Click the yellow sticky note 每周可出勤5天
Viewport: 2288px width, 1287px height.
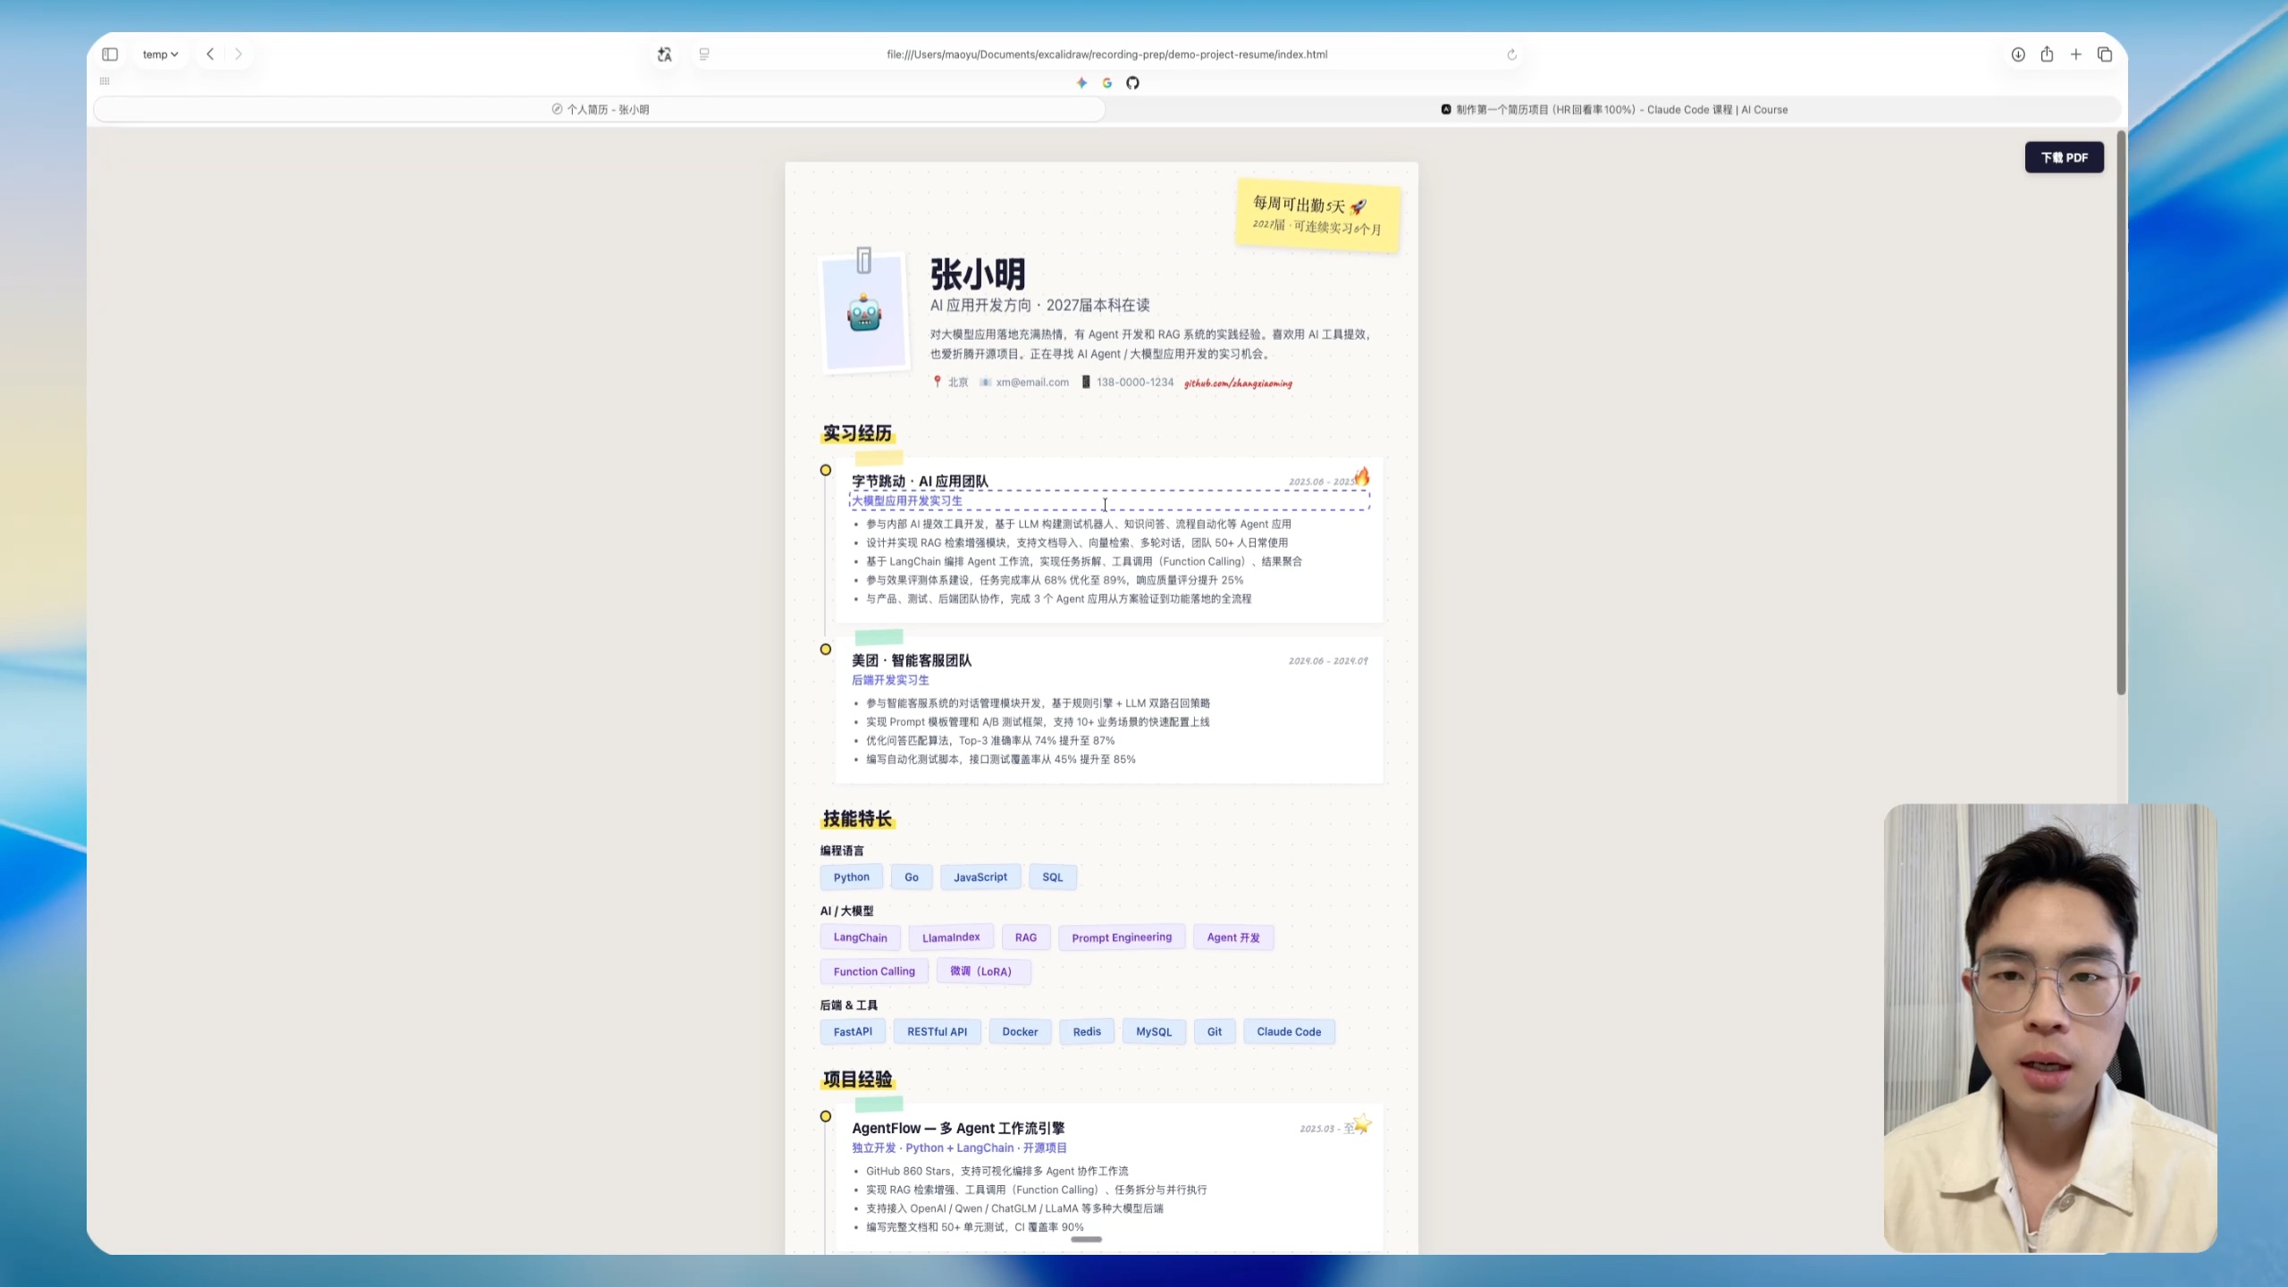(x=1316, y=214)
